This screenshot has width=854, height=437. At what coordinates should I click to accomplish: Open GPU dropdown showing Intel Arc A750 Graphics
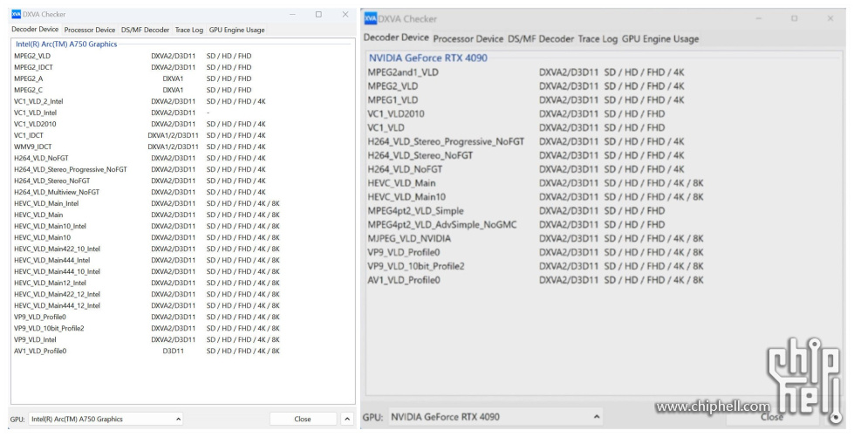point(106,419)
